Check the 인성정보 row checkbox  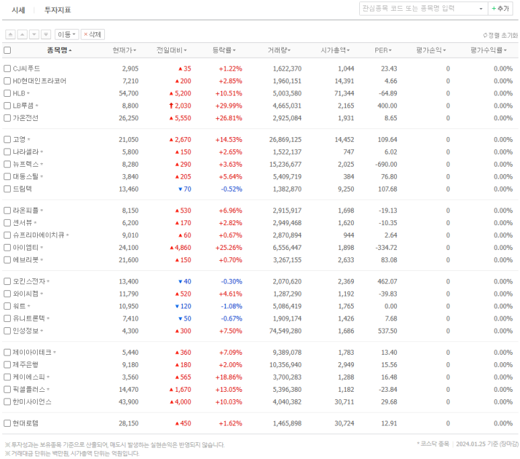(x=7, y=331)
